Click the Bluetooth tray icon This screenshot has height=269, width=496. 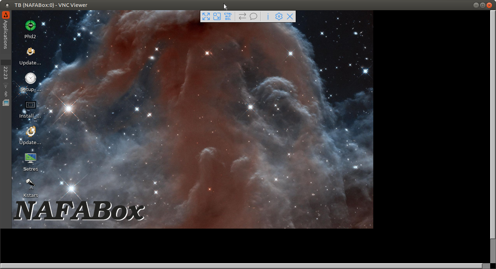(x=5, y=94)
